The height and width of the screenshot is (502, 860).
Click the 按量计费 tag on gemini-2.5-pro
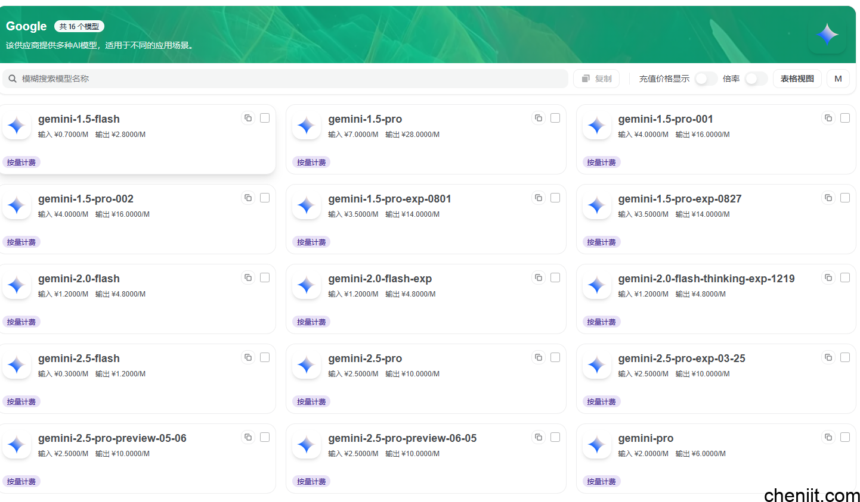click(x=311, y=402)
